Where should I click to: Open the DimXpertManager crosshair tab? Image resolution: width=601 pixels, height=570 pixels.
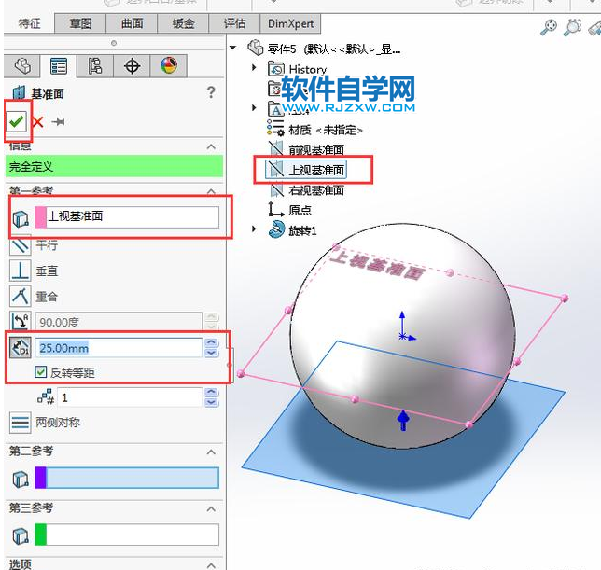[x=132, y=66]
